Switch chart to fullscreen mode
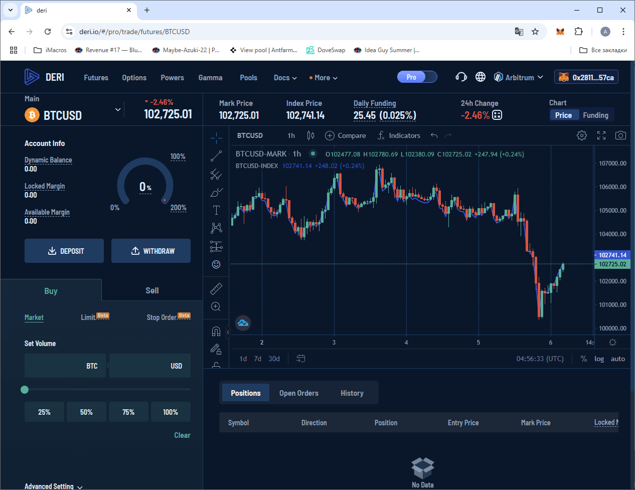The height and width of the screenshot is (490, 635). coord(601,135)
